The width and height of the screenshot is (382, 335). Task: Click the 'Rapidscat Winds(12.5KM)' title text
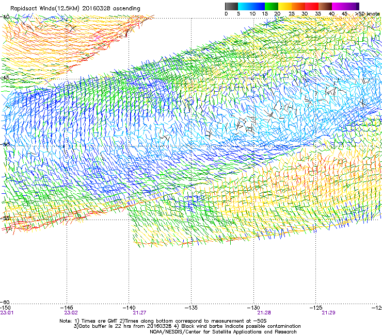[45, 9]
